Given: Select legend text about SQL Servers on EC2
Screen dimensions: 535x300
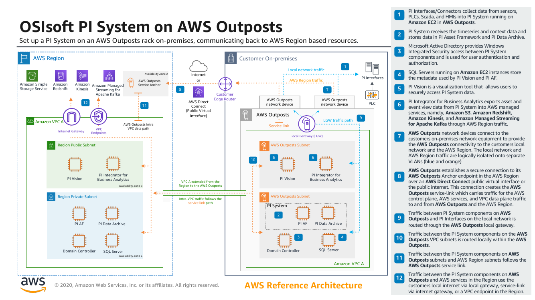Looking at the screenshot, I should point(465,75).
